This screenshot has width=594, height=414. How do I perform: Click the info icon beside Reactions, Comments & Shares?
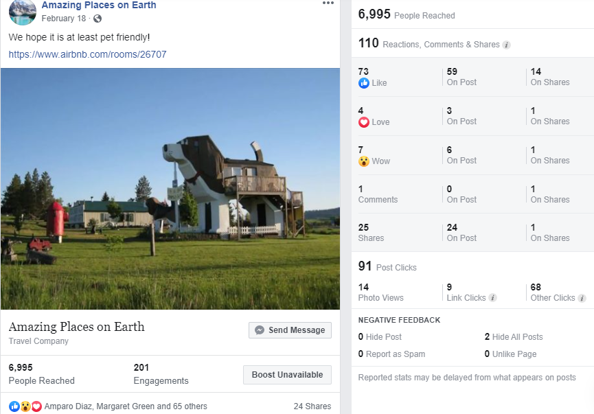507,44
